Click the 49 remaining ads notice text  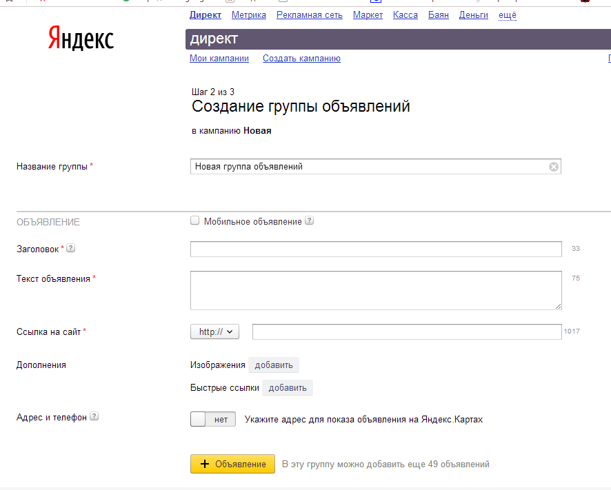tap(385, 465)
